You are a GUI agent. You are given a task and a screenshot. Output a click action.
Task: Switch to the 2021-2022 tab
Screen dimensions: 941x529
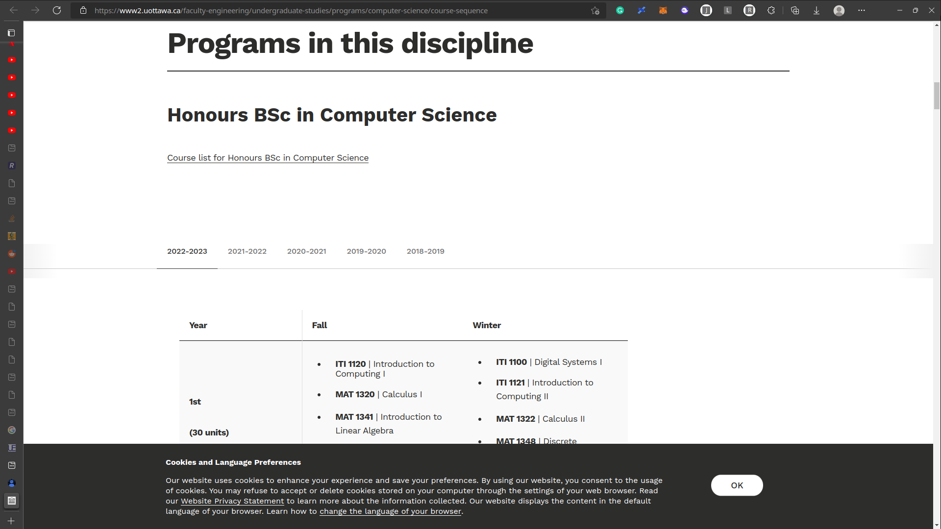point(247,251)
